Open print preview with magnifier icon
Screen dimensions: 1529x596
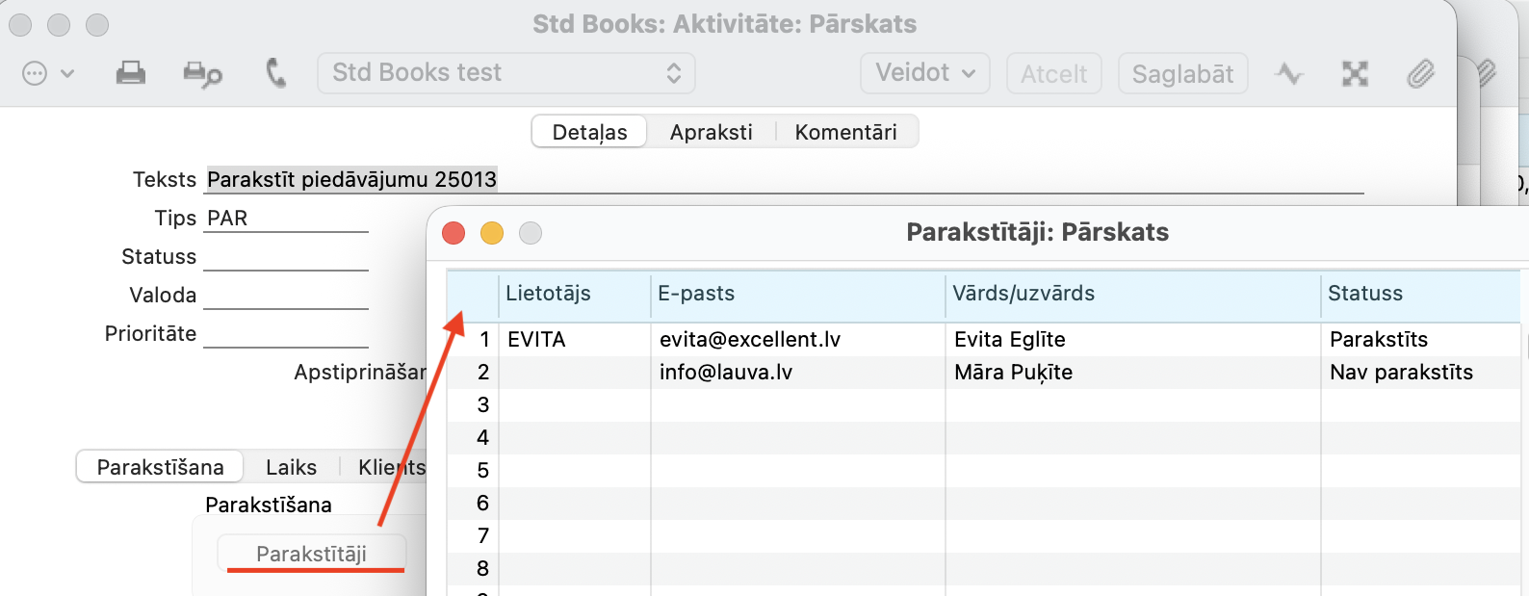202,74
